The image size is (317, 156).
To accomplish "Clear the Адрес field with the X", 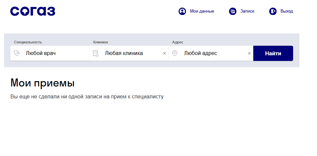I will pyautogui.click(x=249, y=53).
